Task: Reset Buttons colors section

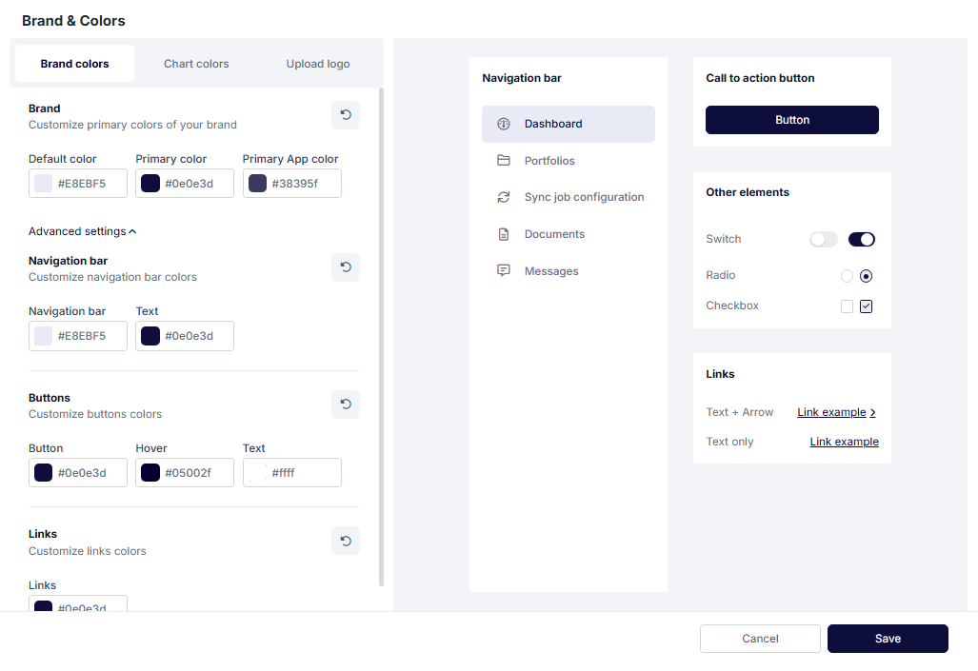Action: [346, 405]
